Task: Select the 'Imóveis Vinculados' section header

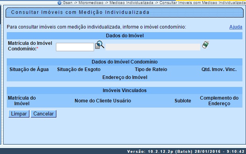Action: click(125, 90)
